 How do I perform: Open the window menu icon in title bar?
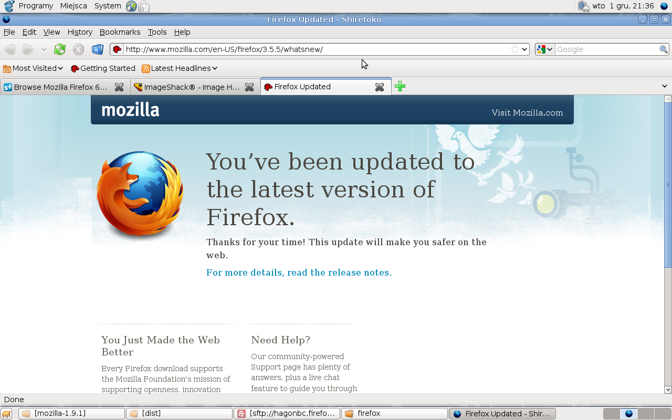tap(6, 19)
